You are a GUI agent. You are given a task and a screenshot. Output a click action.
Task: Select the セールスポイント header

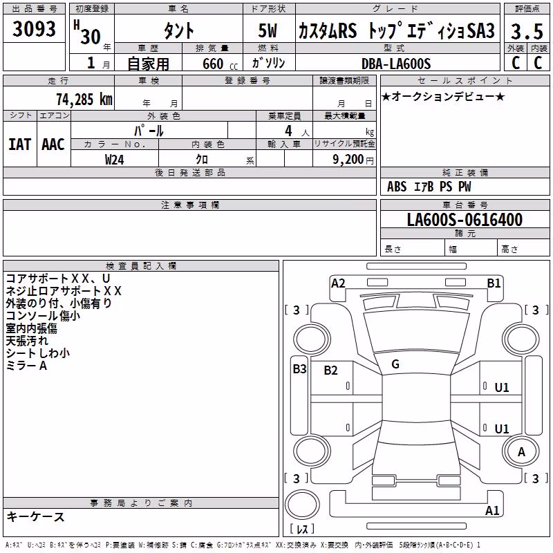coord(465,80)
